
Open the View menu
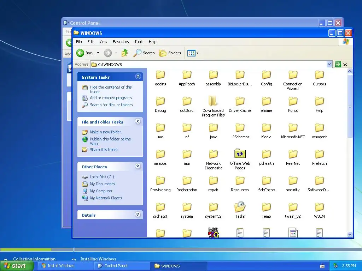coord(103,42)
